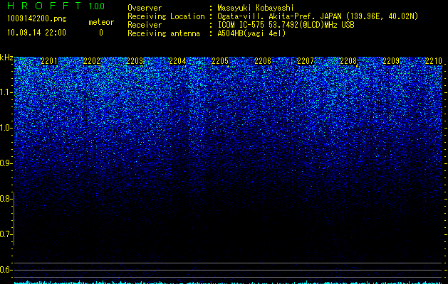Click the 2210 time marker
This screenshot has width=448, height=284.
click(434, 61)
